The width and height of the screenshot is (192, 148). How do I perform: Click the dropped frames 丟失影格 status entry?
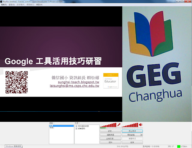(151, 146)
